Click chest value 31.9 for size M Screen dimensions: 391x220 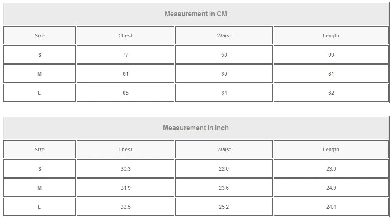coord(125,188)
